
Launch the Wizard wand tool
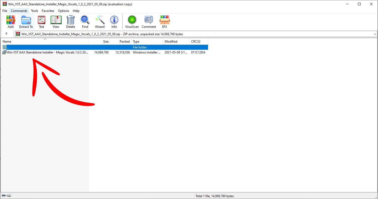[x=100, y=22]
